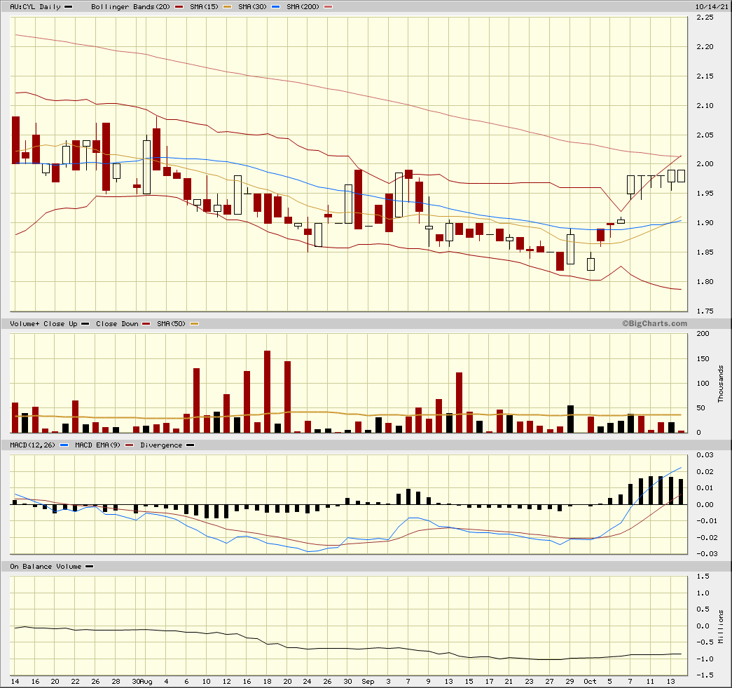Select the blue SMA(30) legend swatch
Viewport: 732px width, 688px height.
coord(275,7)
